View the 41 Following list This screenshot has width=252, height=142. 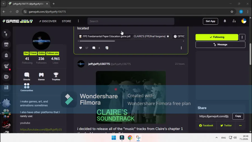[27, 60]
